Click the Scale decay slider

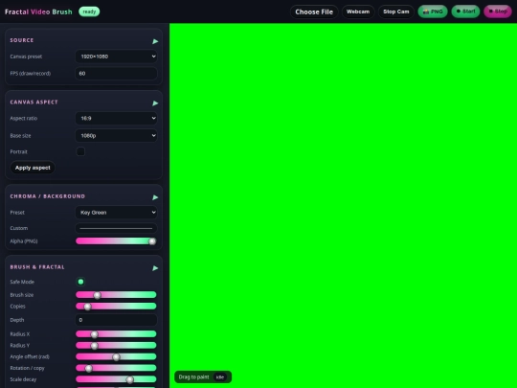pos(116,379)
